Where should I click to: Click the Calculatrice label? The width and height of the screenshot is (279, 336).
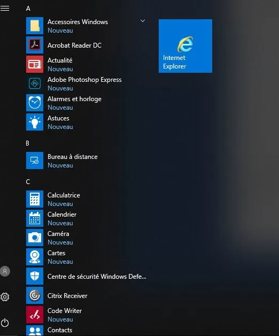(64, 195)
